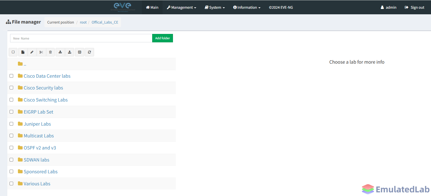The width and height of the screenshot is (431, 196).
Task: Click the export upload-tray icon
Action: tap(69, 52)
